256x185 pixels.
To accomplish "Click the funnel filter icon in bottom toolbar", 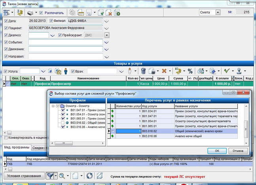I will tap(50, 176).
